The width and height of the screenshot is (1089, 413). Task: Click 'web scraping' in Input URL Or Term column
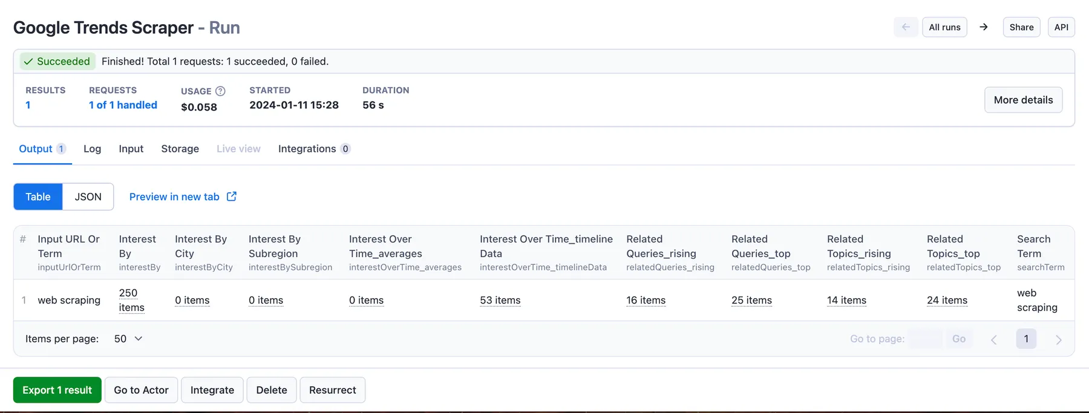[69, 300]
